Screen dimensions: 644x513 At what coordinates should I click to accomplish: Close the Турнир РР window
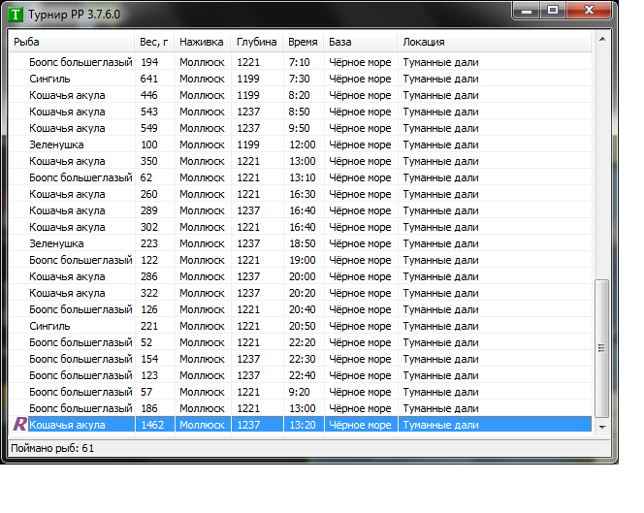[589, 11]
